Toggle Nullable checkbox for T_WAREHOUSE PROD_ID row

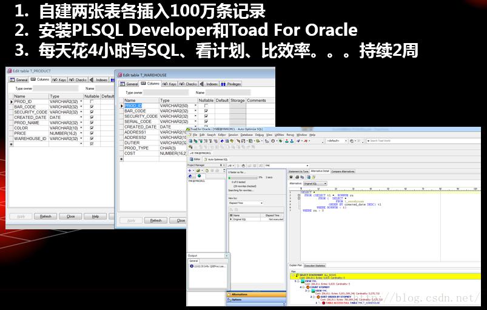206,106
